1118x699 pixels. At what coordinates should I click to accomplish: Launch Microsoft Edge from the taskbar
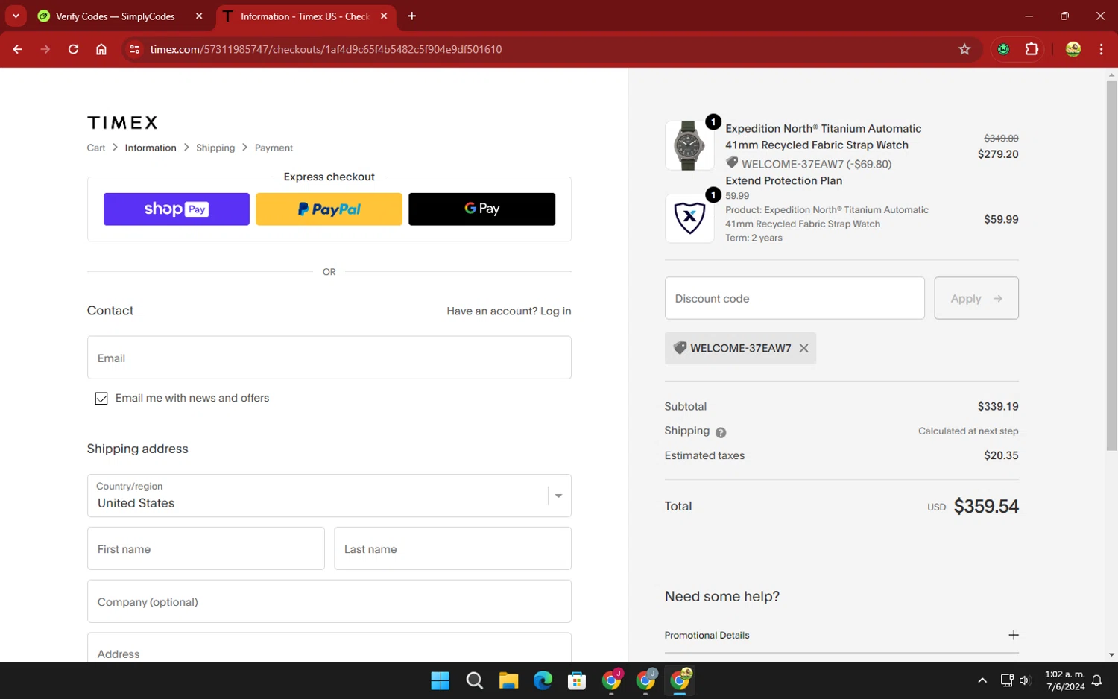coord(543,680)
